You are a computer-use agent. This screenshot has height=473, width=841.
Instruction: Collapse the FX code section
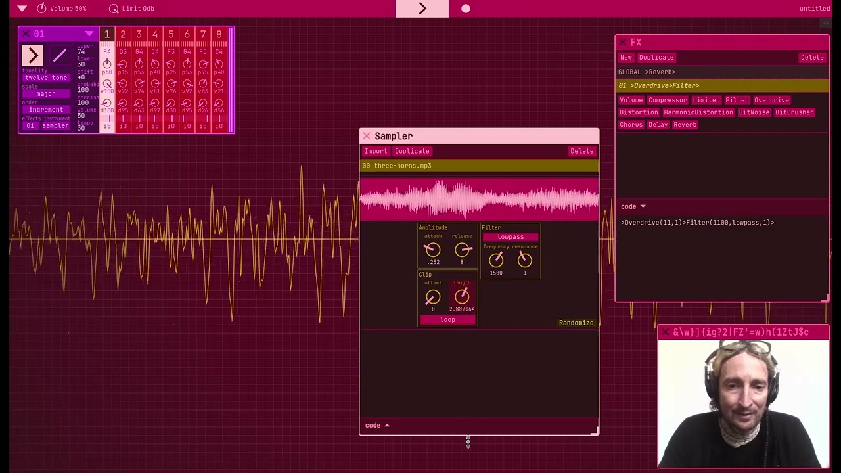tap(633, 206)
